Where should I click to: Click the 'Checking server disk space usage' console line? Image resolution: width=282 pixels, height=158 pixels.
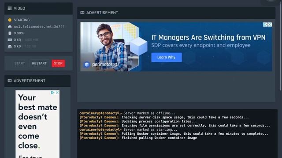tap(164, 117)
